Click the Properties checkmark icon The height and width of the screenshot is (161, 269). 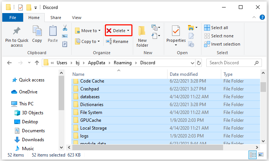[x=176, y=31]
